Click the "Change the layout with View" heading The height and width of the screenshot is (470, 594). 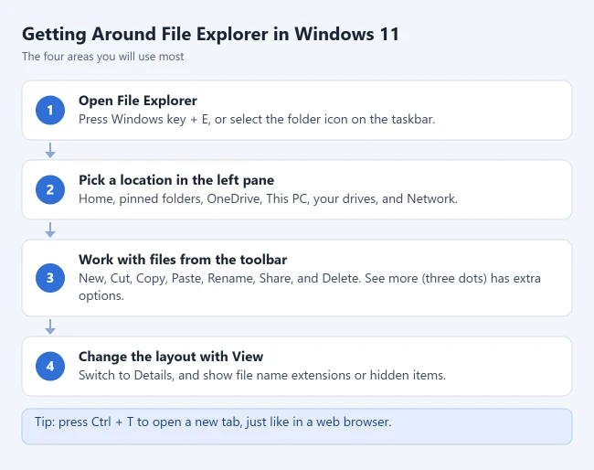point(171,357)
